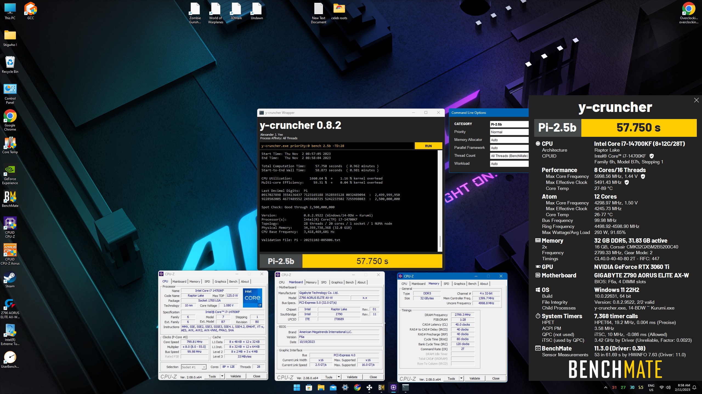
Task: Open Tools dropdown arrow in Memory window
Action: coord(462,378)
